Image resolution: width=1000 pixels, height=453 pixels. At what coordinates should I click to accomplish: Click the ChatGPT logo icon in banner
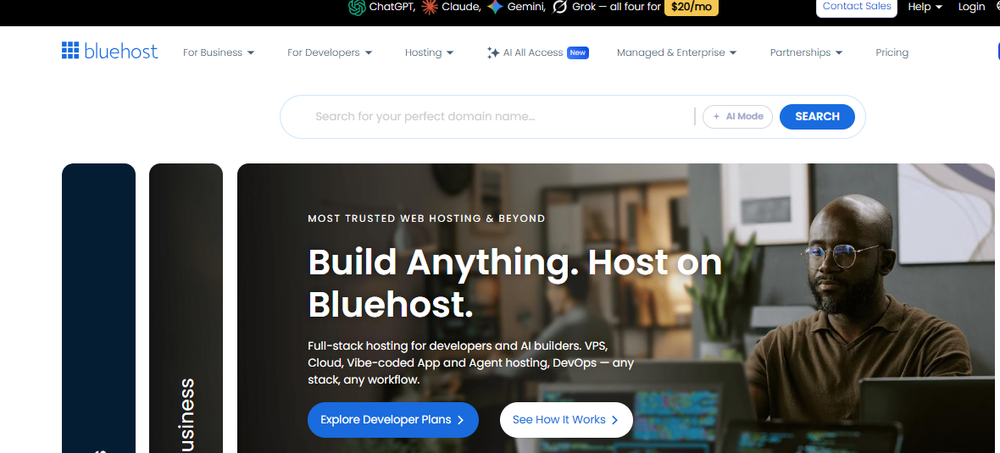tap(357, 7)
